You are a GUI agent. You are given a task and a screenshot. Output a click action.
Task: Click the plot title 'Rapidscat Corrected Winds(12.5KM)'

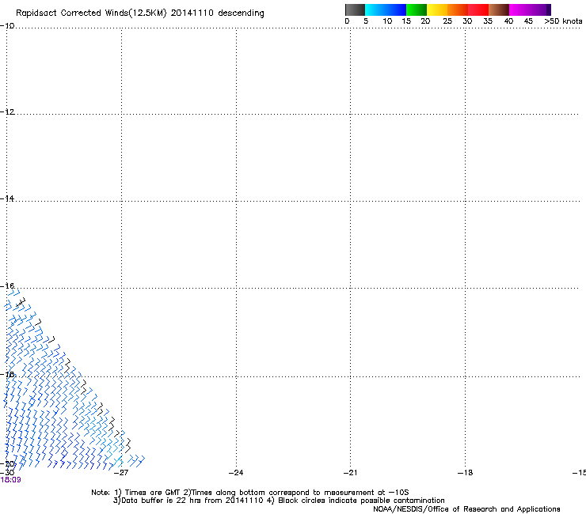[91, 13]
